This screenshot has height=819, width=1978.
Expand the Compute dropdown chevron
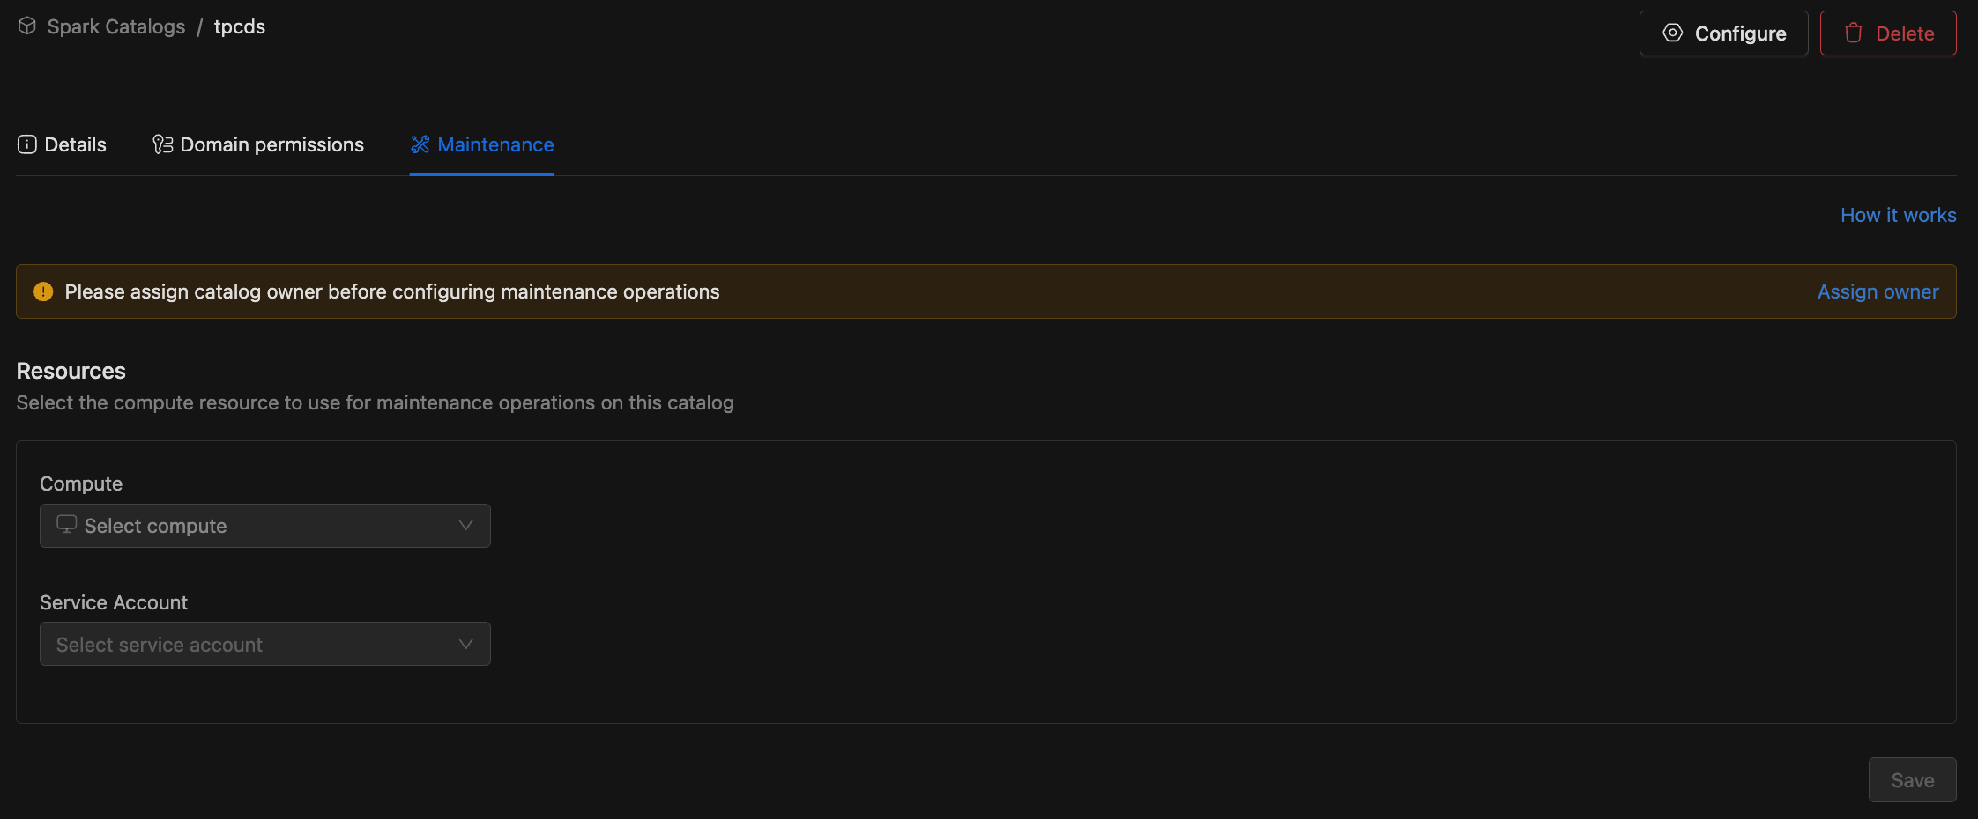(x=465, y=526)
